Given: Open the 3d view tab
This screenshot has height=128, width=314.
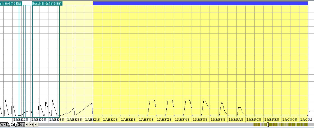Looking at the screenshot, I should pos(20,125).
